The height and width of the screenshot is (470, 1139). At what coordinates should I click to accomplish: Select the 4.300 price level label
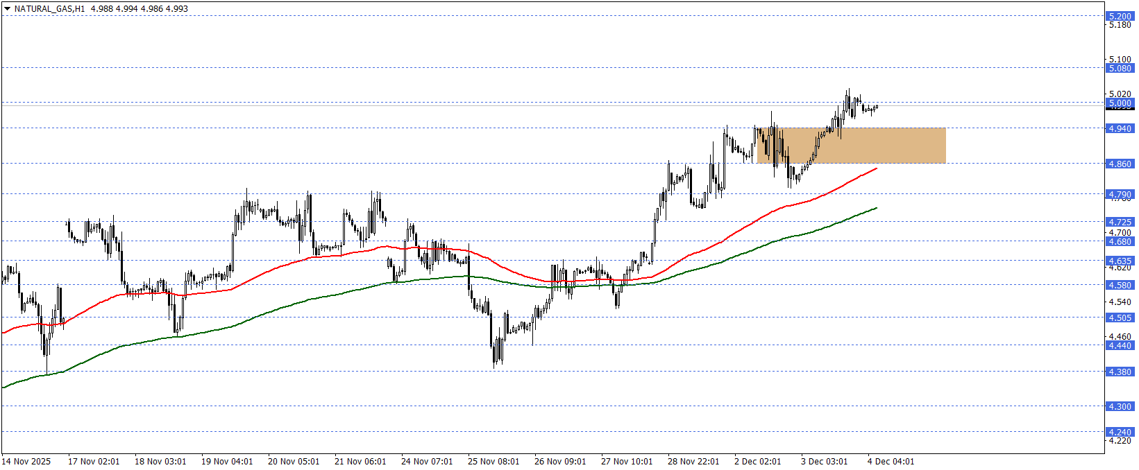[1119, 406]
